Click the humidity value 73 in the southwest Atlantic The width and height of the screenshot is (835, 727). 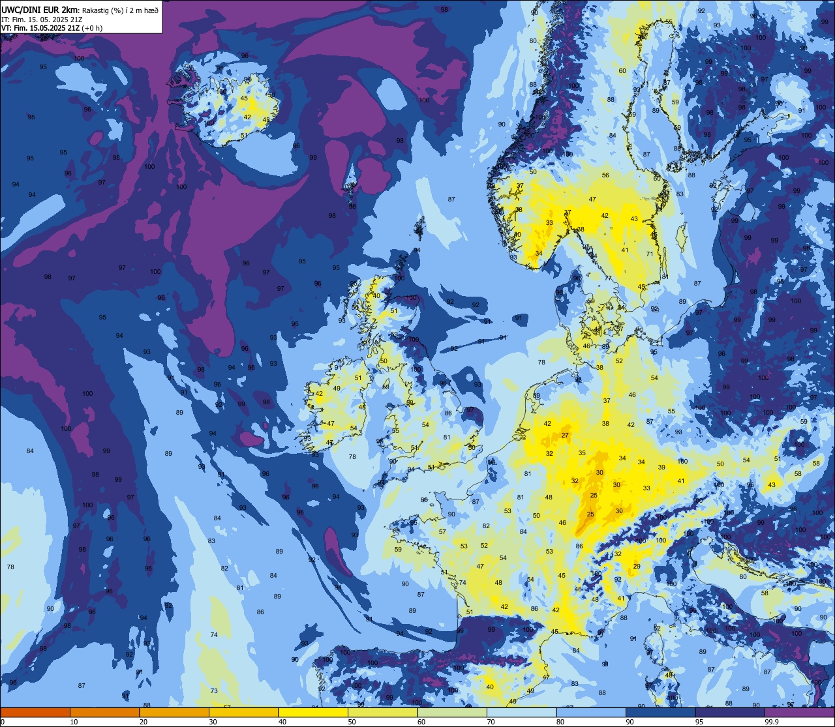tap(214, 691)
